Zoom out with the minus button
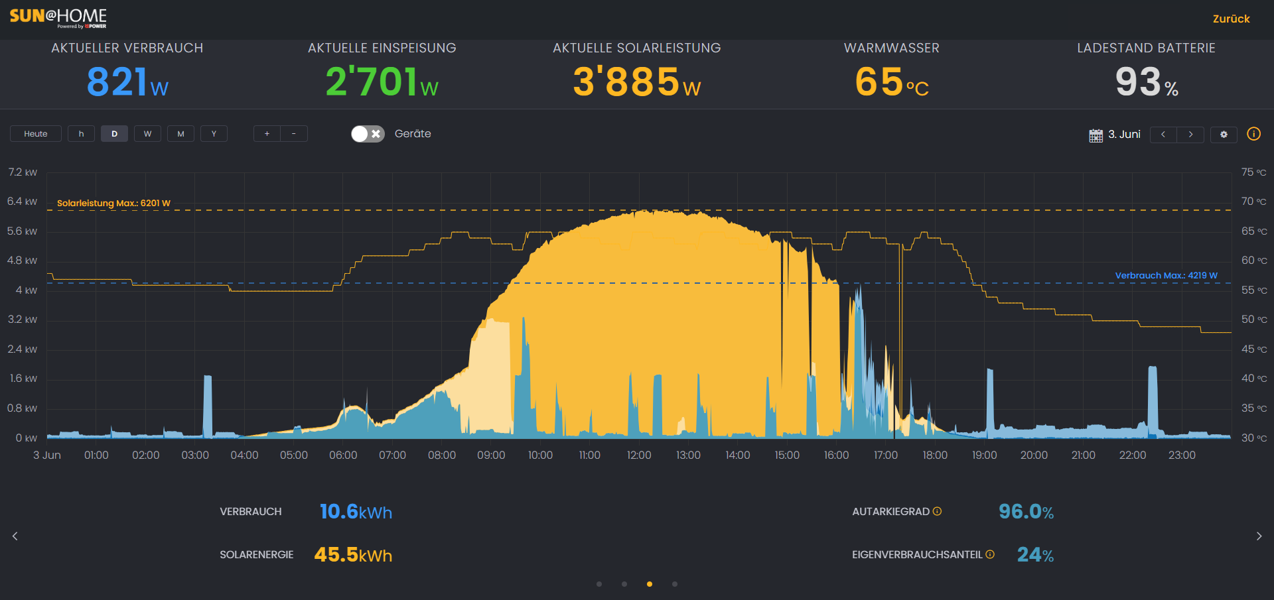 click(x=294, y=134)
